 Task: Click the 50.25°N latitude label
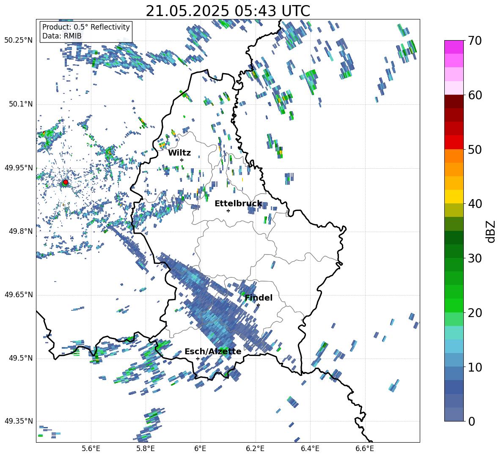pos(19,41)
